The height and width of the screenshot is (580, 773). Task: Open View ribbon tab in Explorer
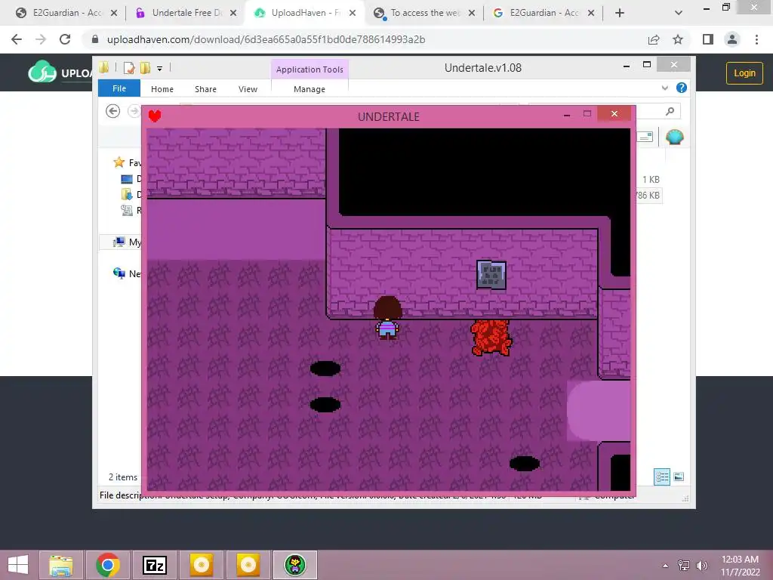(248, 89)
